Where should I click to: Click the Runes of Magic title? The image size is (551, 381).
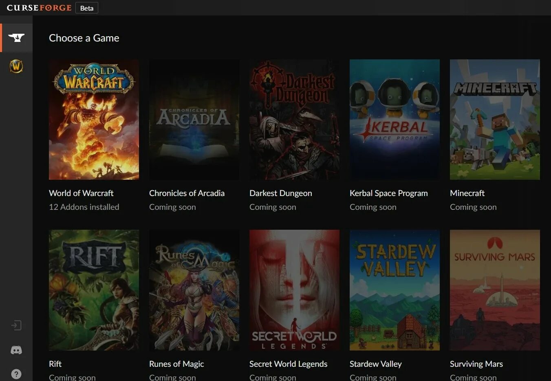pos(176,364)
